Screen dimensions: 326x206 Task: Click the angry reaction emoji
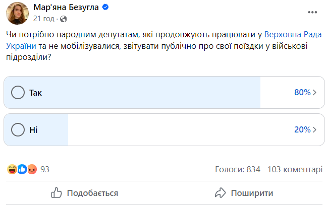[x=31, y=170]
